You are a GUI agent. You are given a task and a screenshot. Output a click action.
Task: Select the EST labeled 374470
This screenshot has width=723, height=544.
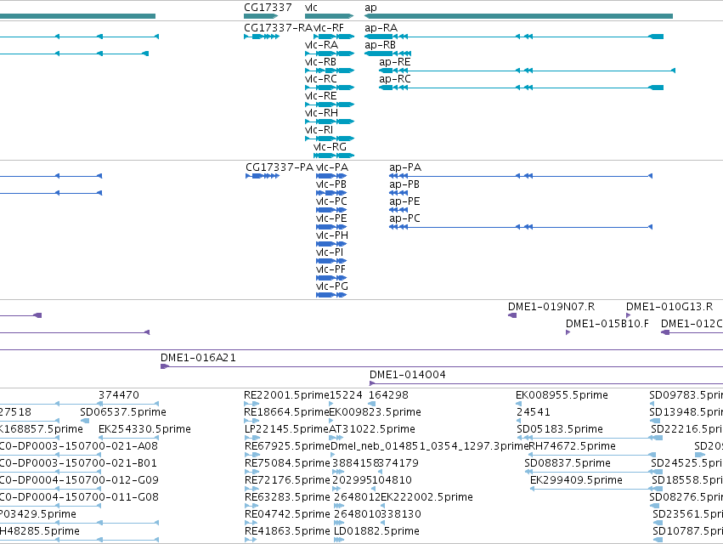[118, 395]
